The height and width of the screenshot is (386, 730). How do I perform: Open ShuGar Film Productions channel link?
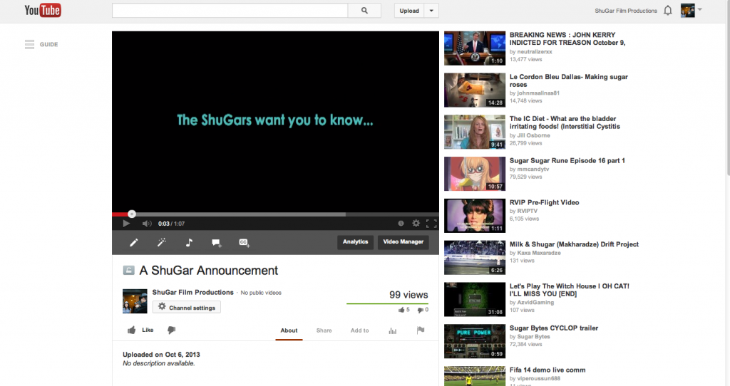point(192,293)
